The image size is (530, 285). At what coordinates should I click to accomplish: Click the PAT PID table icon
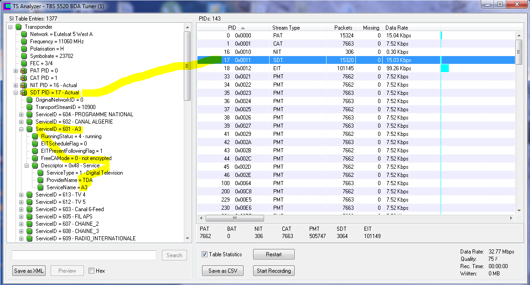tap(23, 71)
